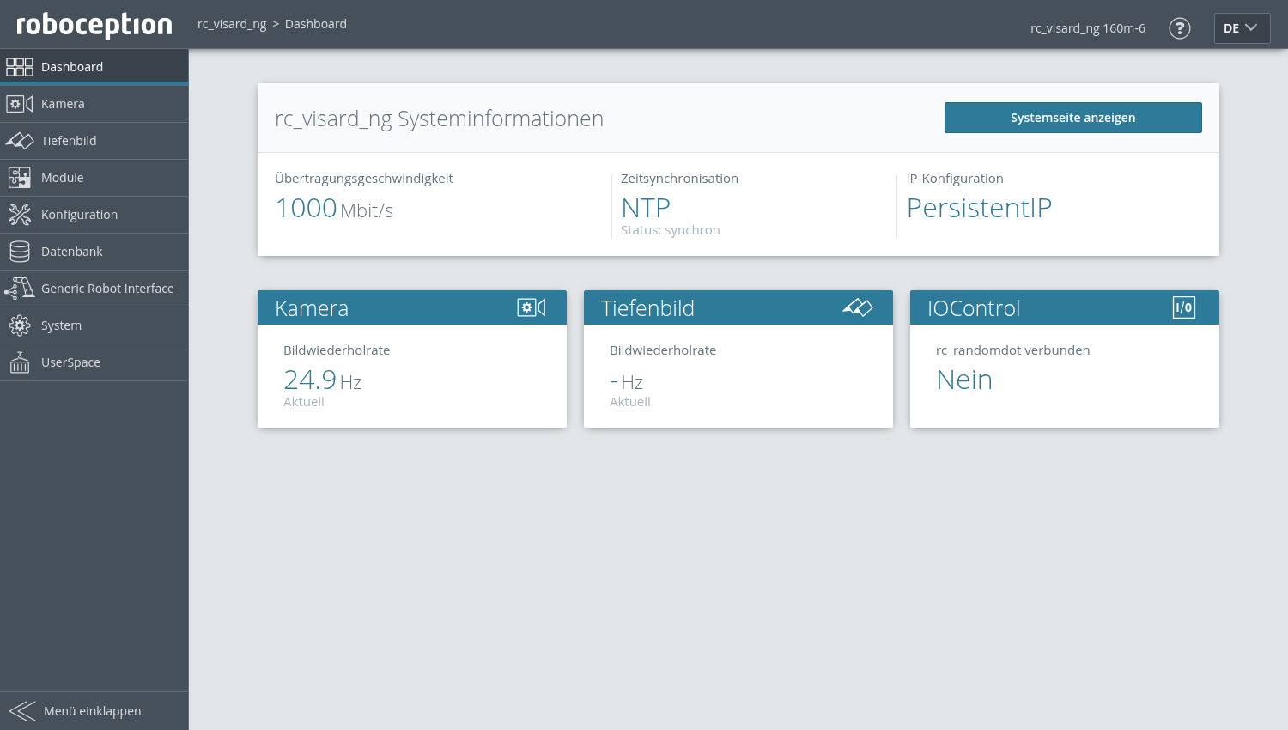Open Datenbank using the database icon
The height and width of the screenshot is (730, 1288).
tap(19, 251)
